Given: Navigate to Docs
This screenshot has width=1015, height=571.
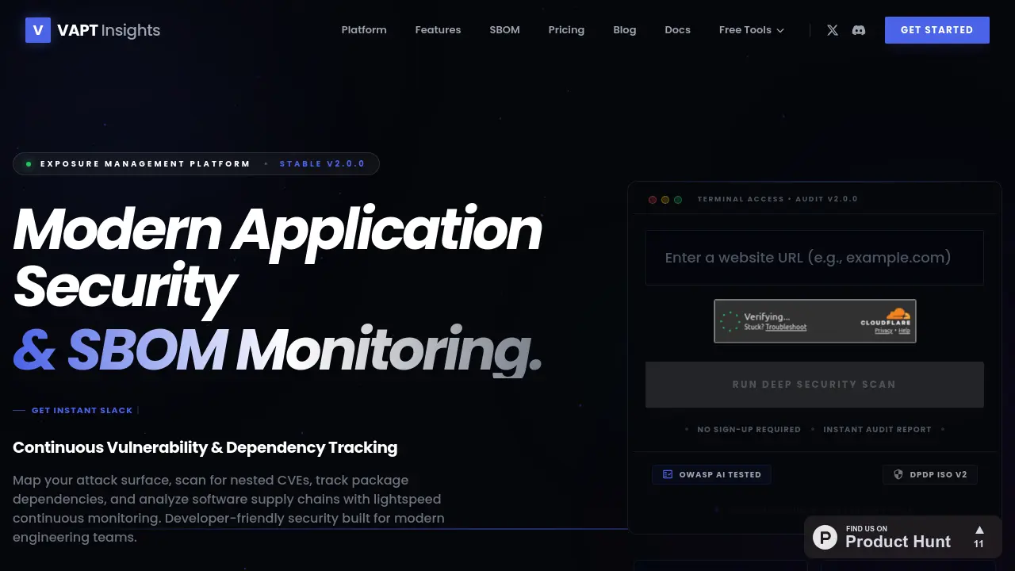Looking at the screenshot, I should click(x=677, y=30).
